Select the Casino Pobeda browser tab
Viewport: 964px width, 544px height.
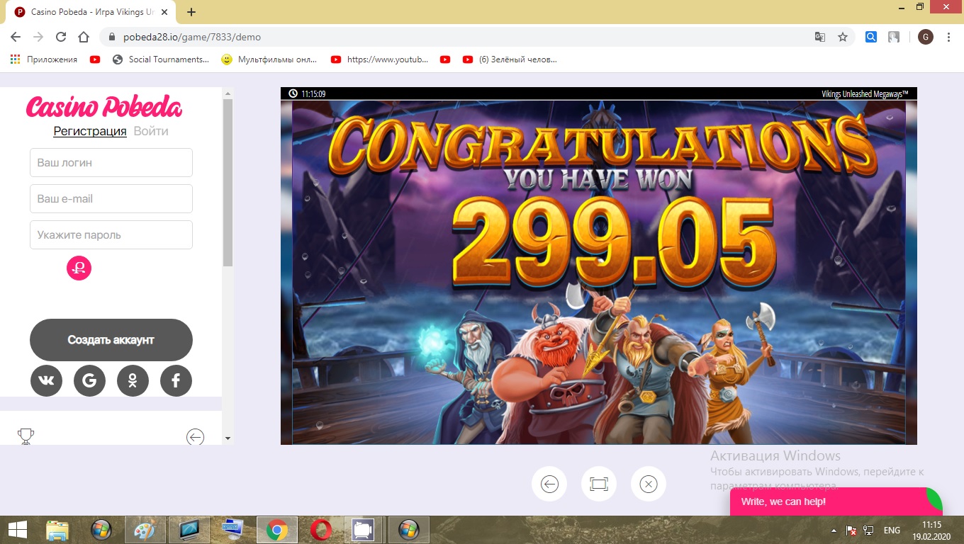[92, 12]
